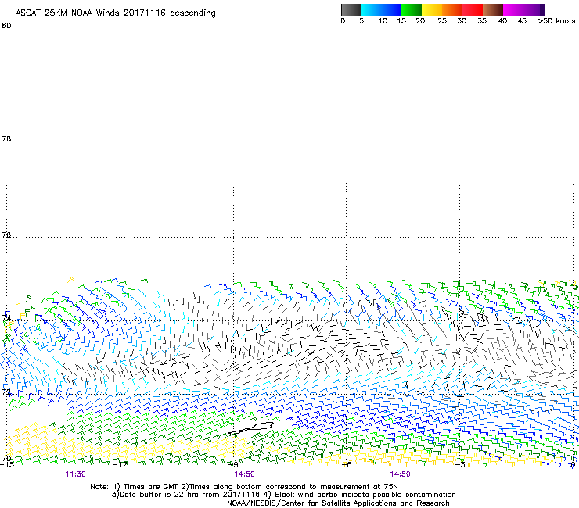This screenshot has width=579, height=508.
Task: Click the '25' legend scale label
Action: coord(442,21)
